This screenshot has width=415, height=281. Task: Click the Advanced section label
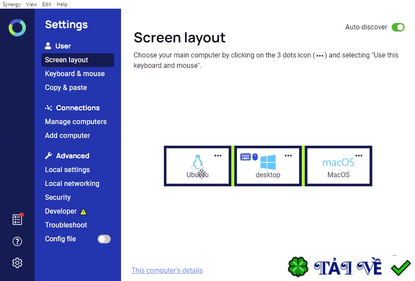point(73,156)
